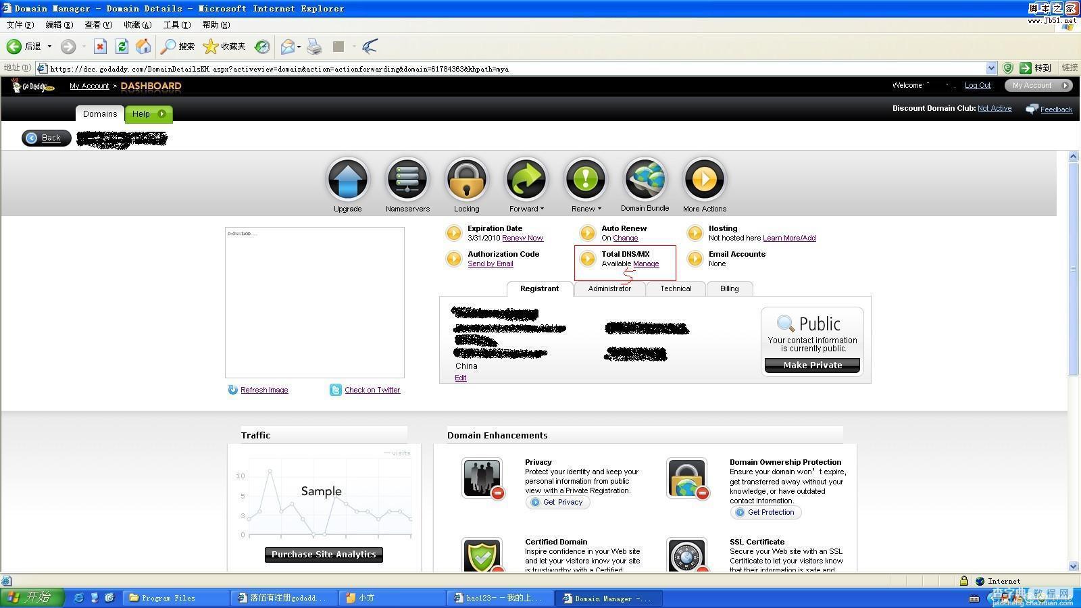Click IE Back arrow toolbar button

pyautogui.click(x=24, y=47)
